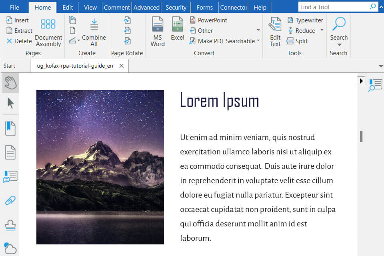
Task: Select the arrow selection tool
Action: (10, 103)
